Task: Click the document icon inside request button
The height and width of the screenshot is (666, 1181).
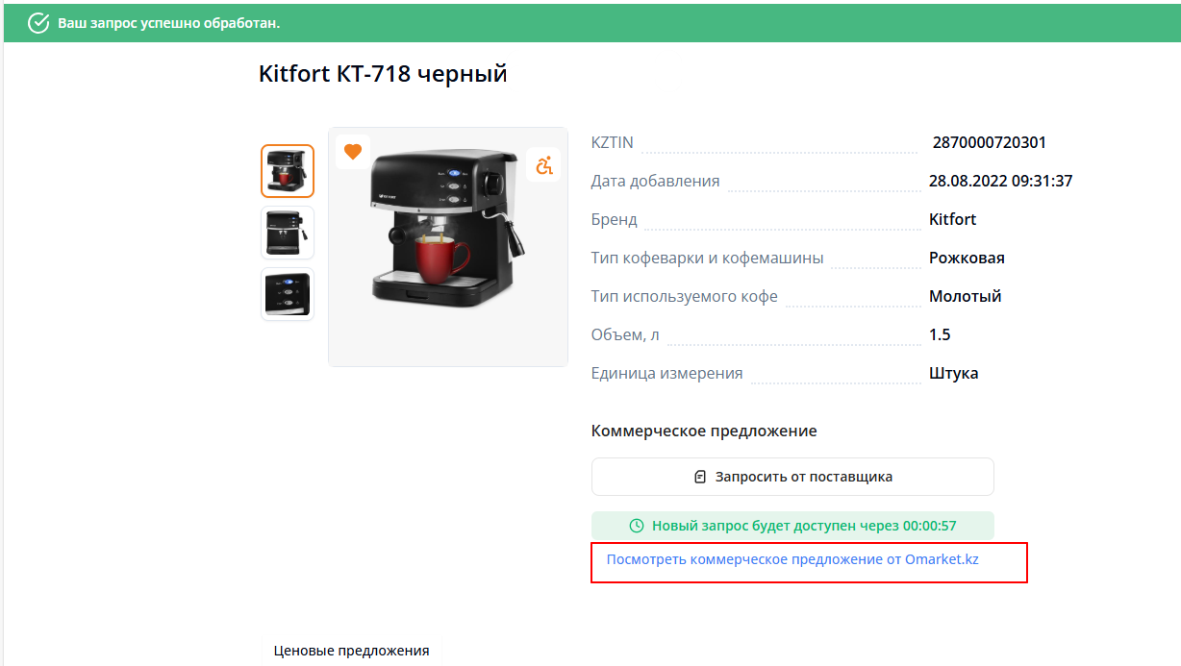Action: [x=700, y=477]
